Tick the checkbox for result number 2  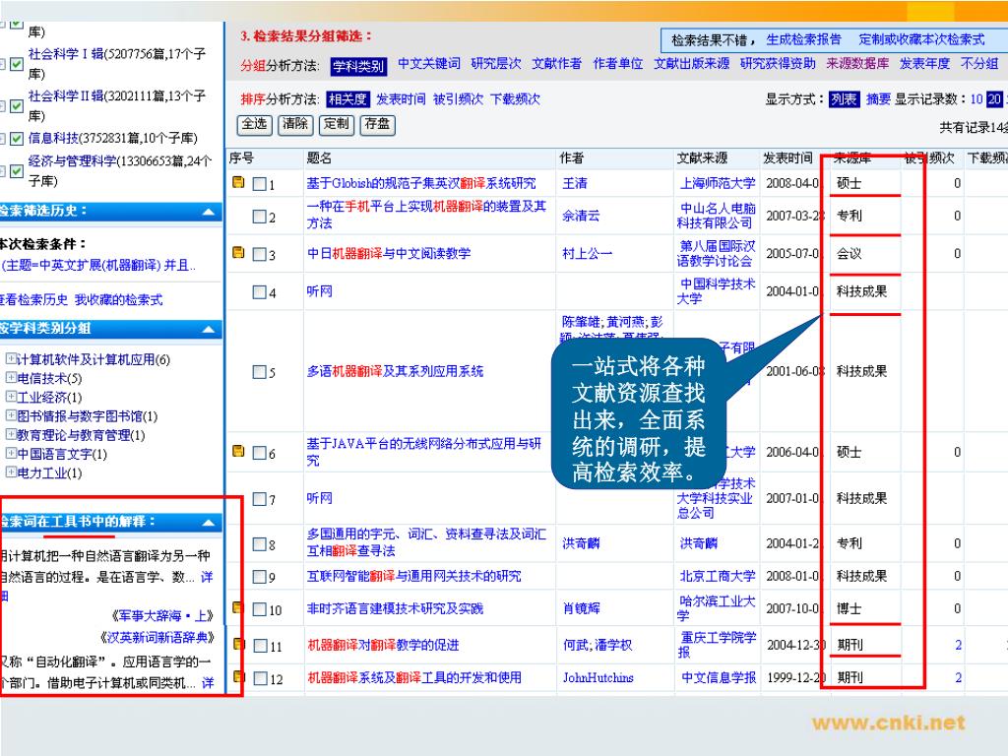tap(259, 217)
